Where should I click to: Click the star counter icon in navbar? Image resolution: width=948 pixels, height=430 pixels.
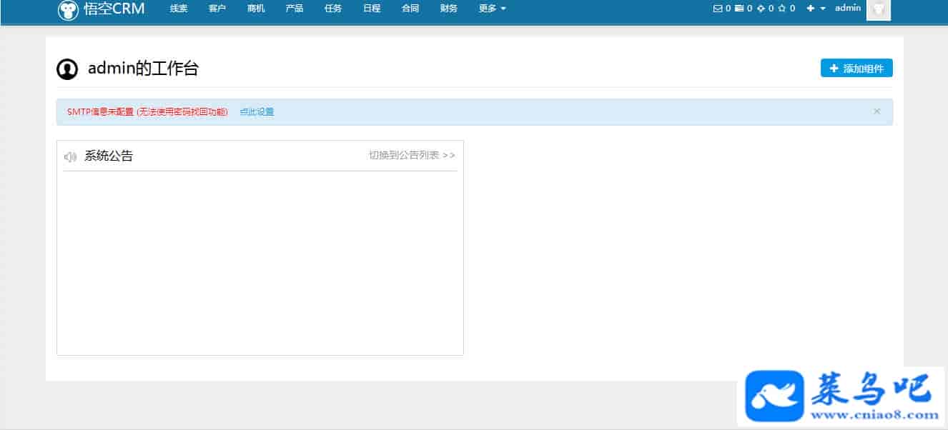[x=782, y=9]
